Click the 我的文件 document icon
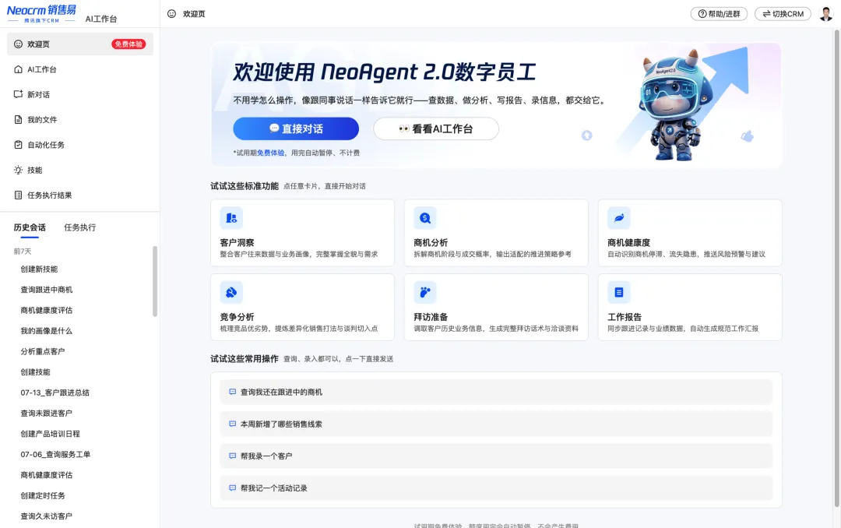This screenshot has width=841, height=528. pos(18,119)
